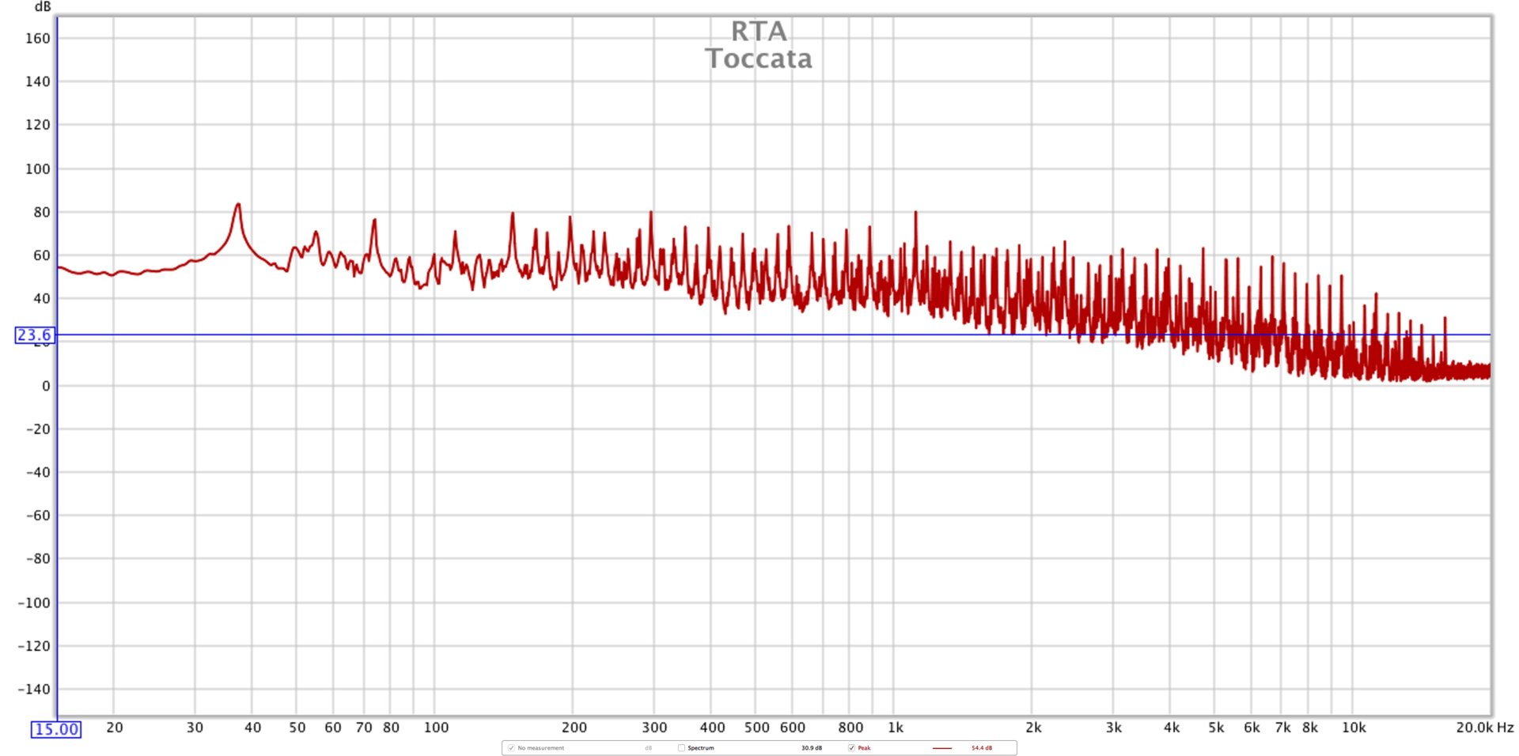Viewport: 1519px width, 756px height.
Task: Click the Spectrum legend label
Action: coord(701,747)
